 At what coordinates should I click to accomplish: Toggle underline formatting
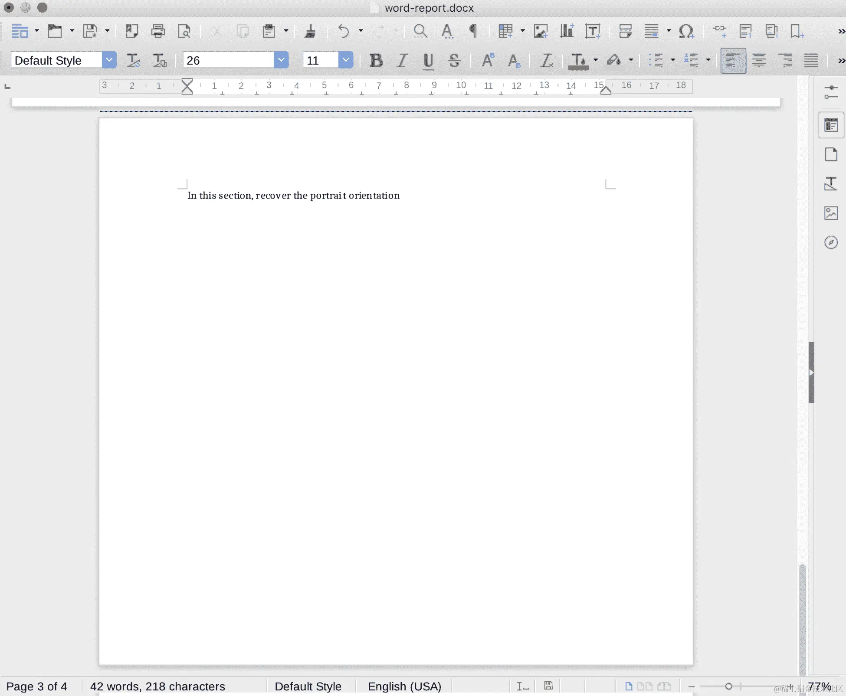point(428,60)
